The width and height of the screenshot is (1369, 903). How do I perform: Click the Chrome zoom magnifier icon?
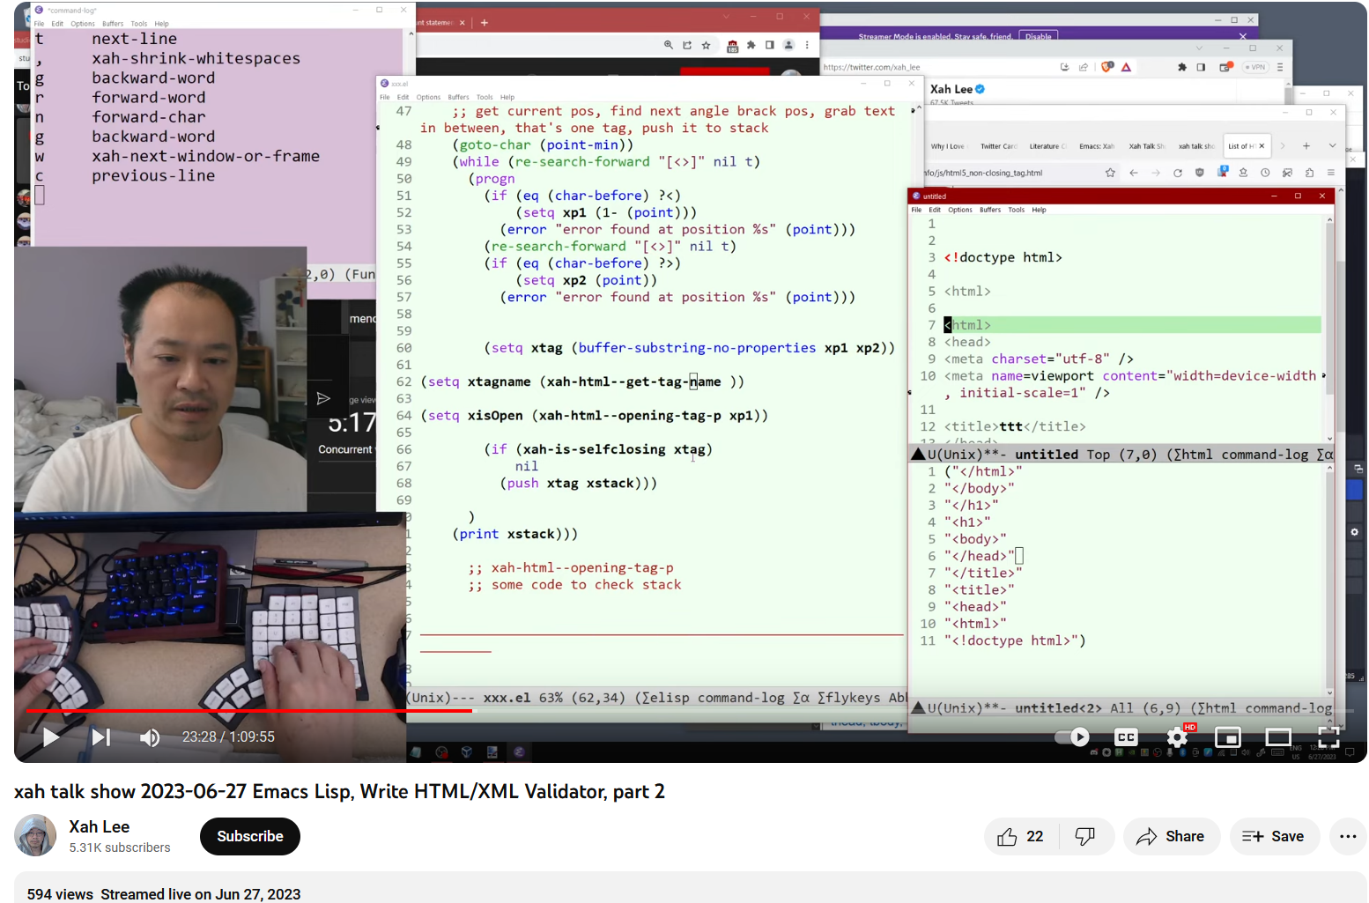[x=669, y=45]
